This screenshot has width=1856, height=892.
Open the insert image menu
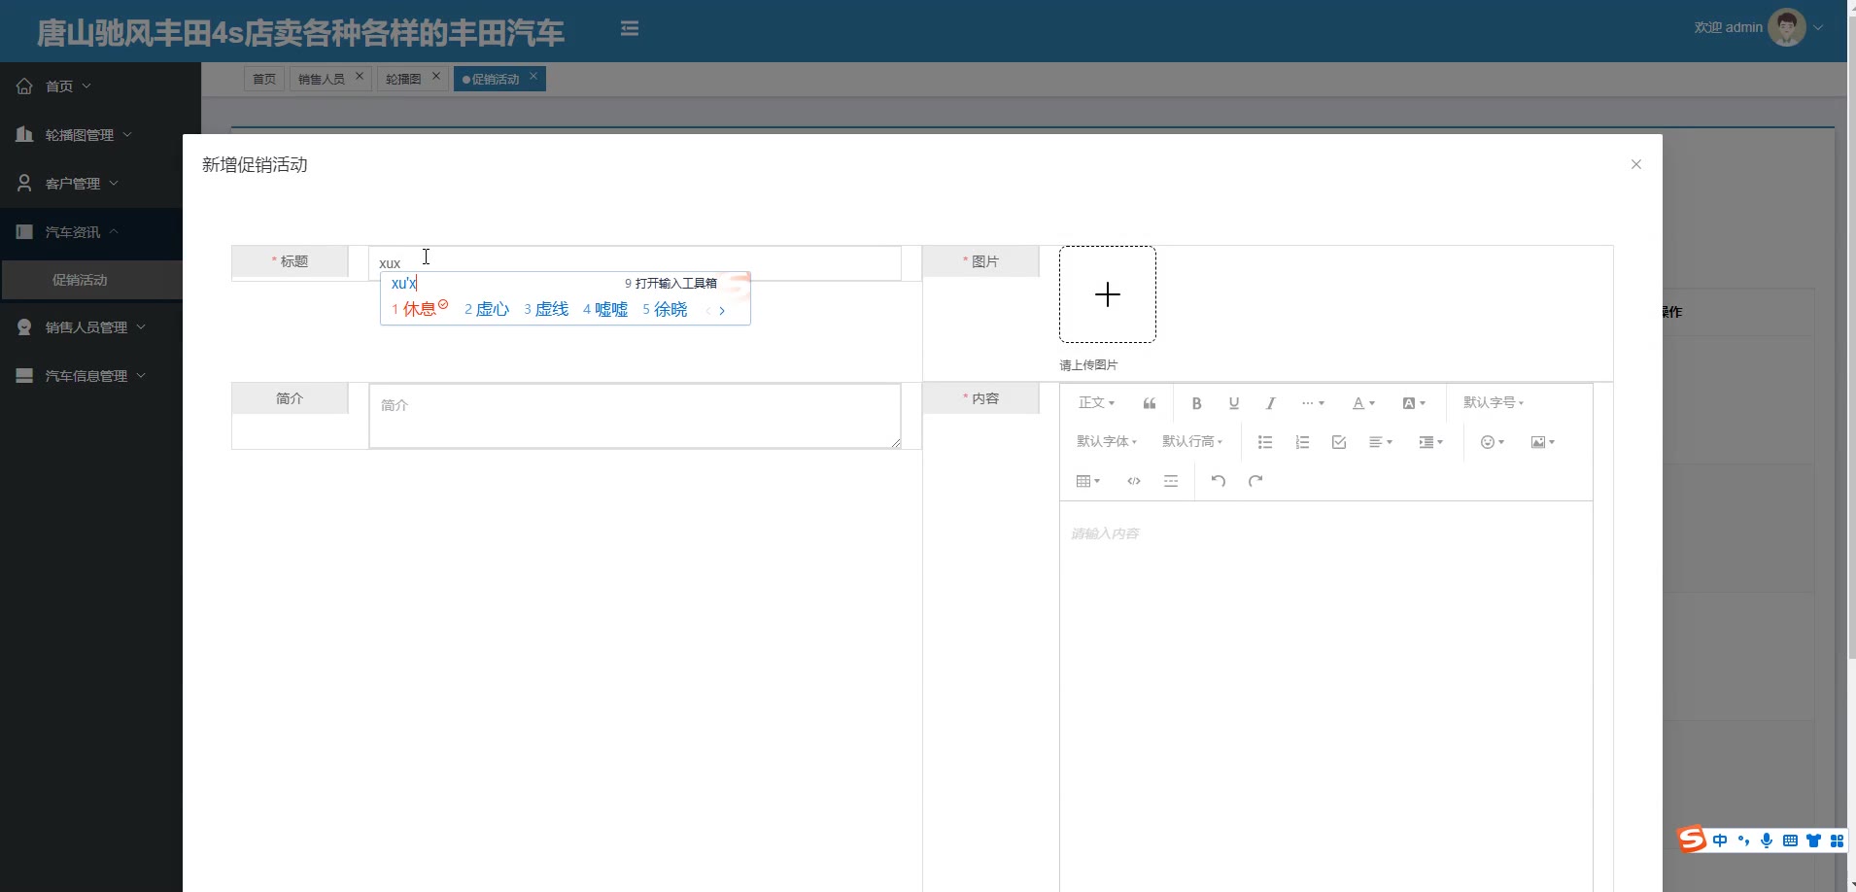(1543, 442)
